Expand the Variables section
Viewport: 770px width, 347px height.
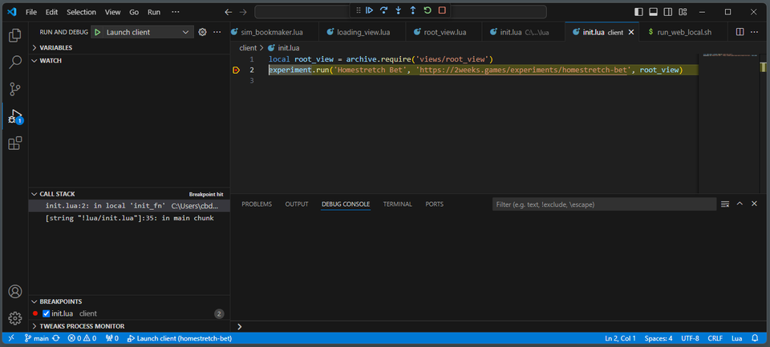pos(55,48)
